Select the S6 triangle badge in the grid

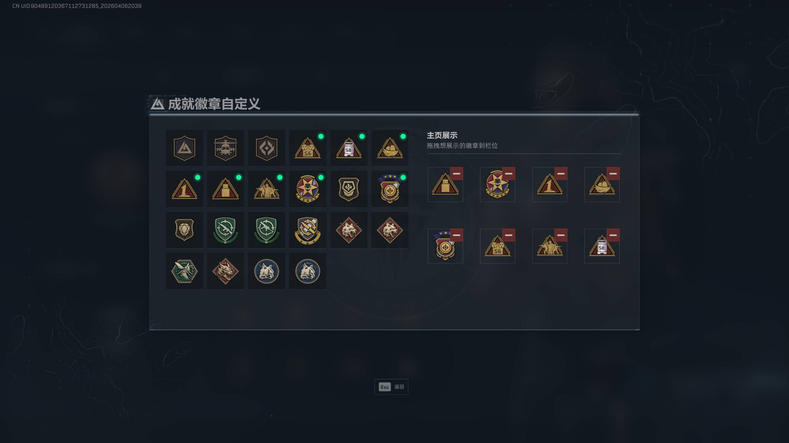click(308, 148)
